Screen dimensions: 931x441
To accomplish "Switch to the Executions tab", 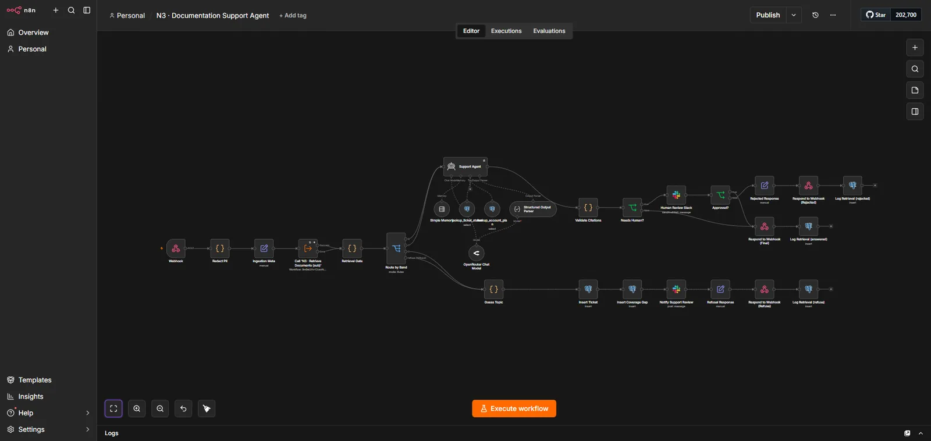I will tap(506, 31).
